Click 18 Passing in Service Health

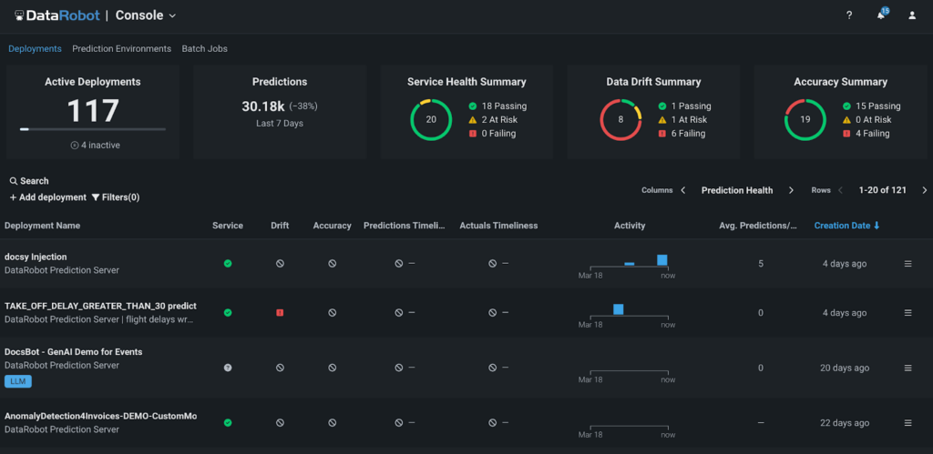[x=497, y=106]
